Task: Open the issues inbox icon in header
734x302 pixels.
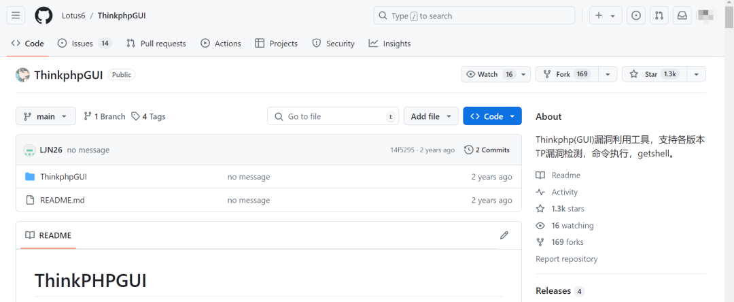Action: pos(636,16)
